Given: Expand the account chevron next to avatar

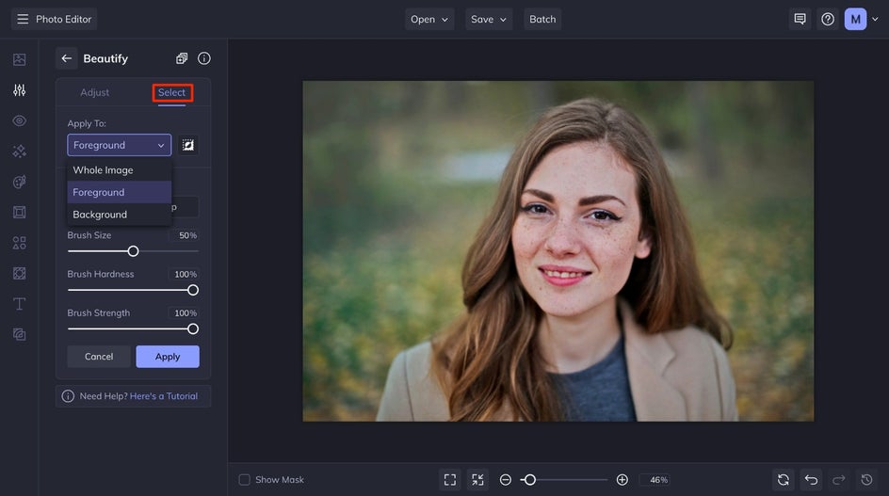Looking at the screenshot, I should tap(875, 19).
